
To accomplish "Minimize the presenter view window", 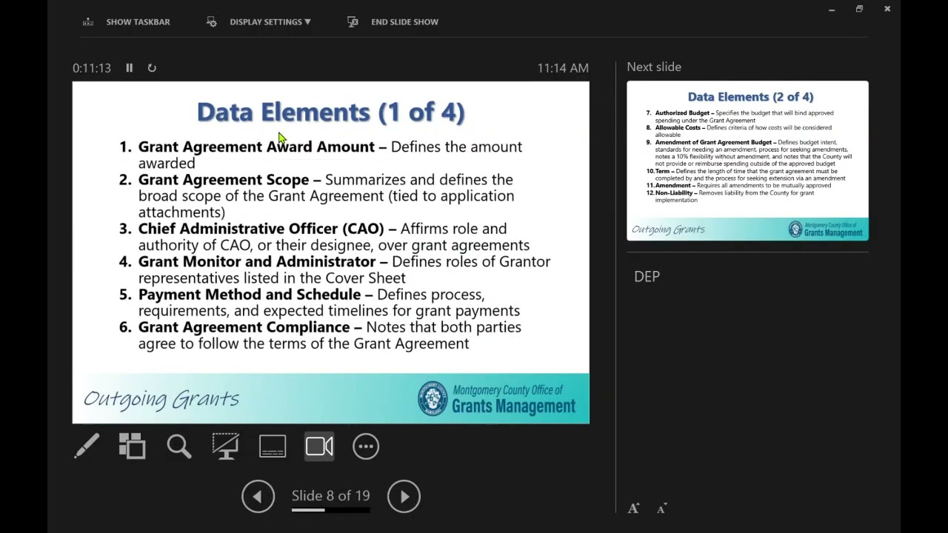I will click(832, 10).
